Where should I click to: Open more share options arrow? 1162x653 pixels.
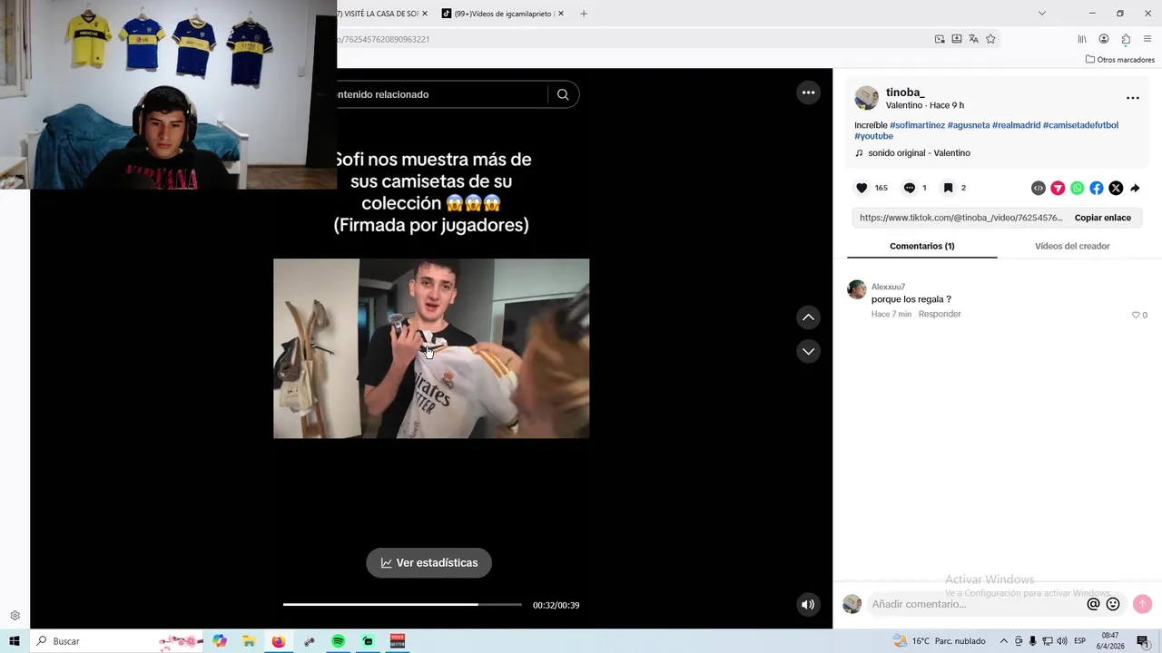[1135, 188]
